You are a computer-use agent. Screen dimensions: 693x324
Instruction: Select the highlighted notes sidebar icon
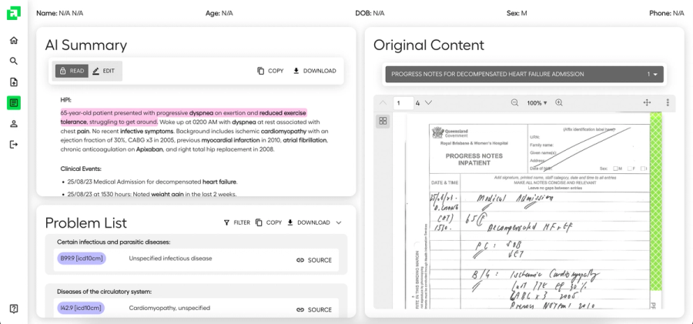tap(14, 103)
